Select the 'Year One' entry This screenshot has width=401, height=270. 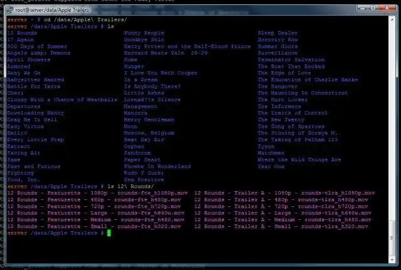point(271,166)
